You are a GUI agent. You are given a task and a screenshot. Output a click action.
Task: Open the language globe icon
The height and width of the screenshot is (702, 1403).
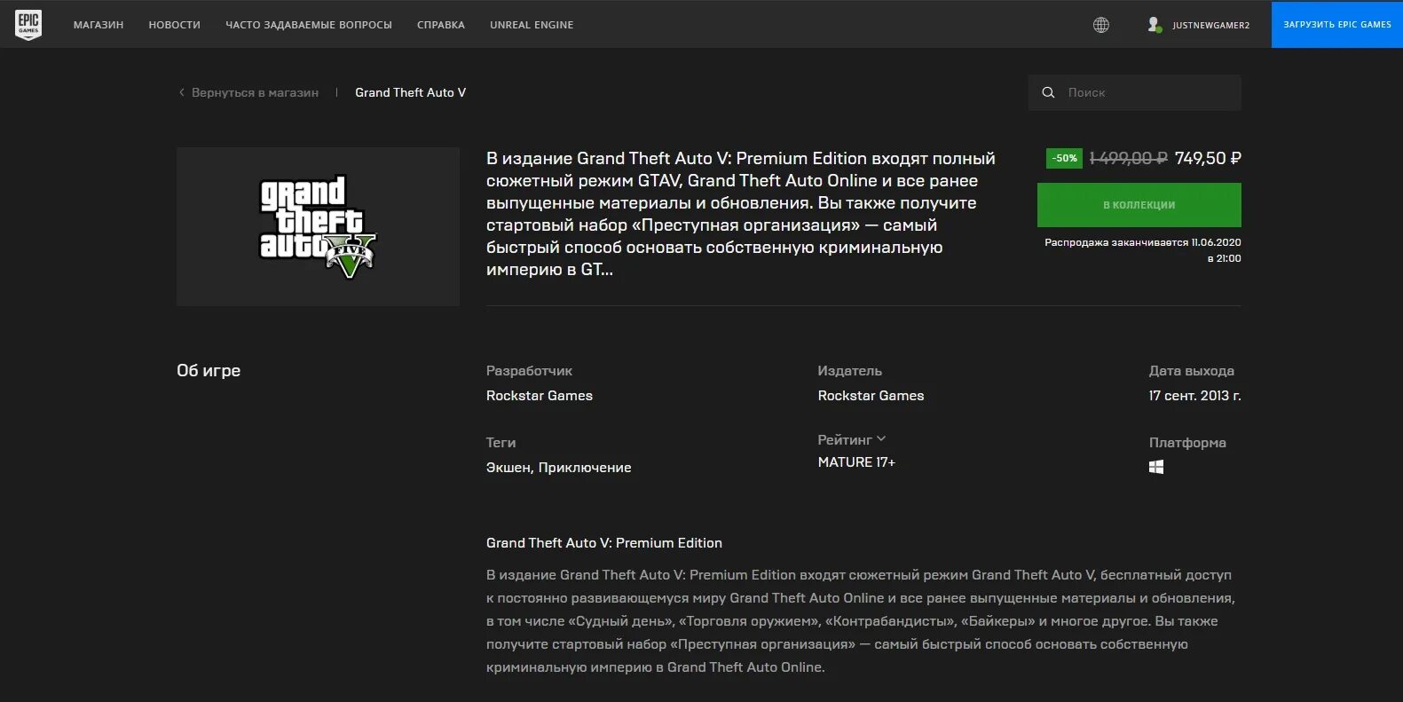coord(1100,25)
